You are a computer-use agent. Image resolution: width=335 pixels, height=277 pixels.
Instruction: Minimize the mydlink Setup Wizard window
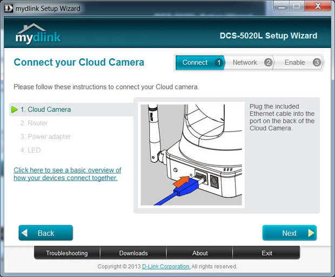point(282,6)
